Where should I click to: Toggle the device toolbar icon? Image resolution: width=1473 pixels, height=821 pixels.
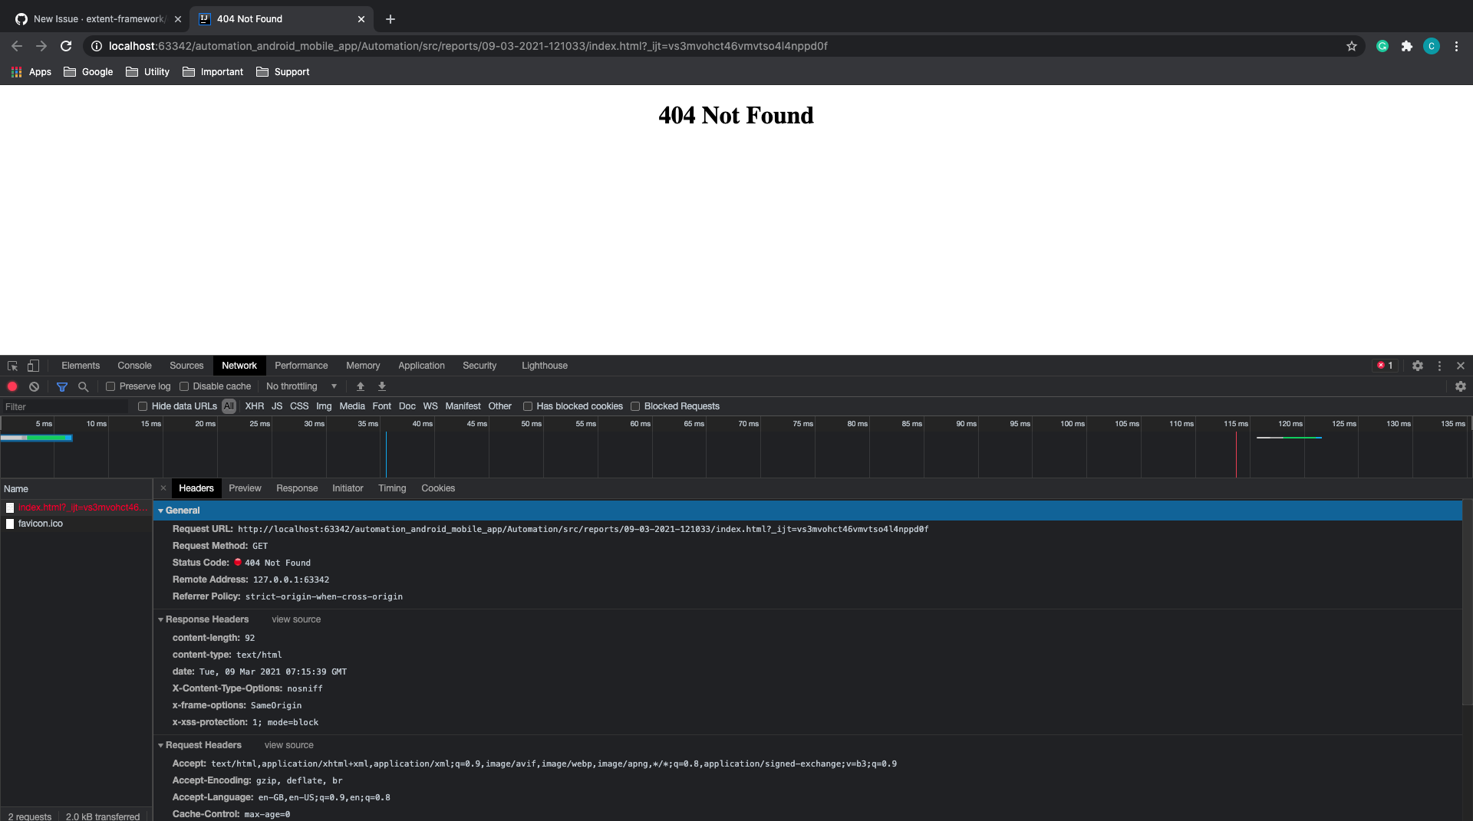click(33, 366)
